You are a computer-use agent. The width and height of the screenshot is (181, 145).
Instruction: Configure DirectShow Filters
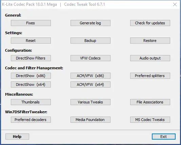click(x=31, y=58)
